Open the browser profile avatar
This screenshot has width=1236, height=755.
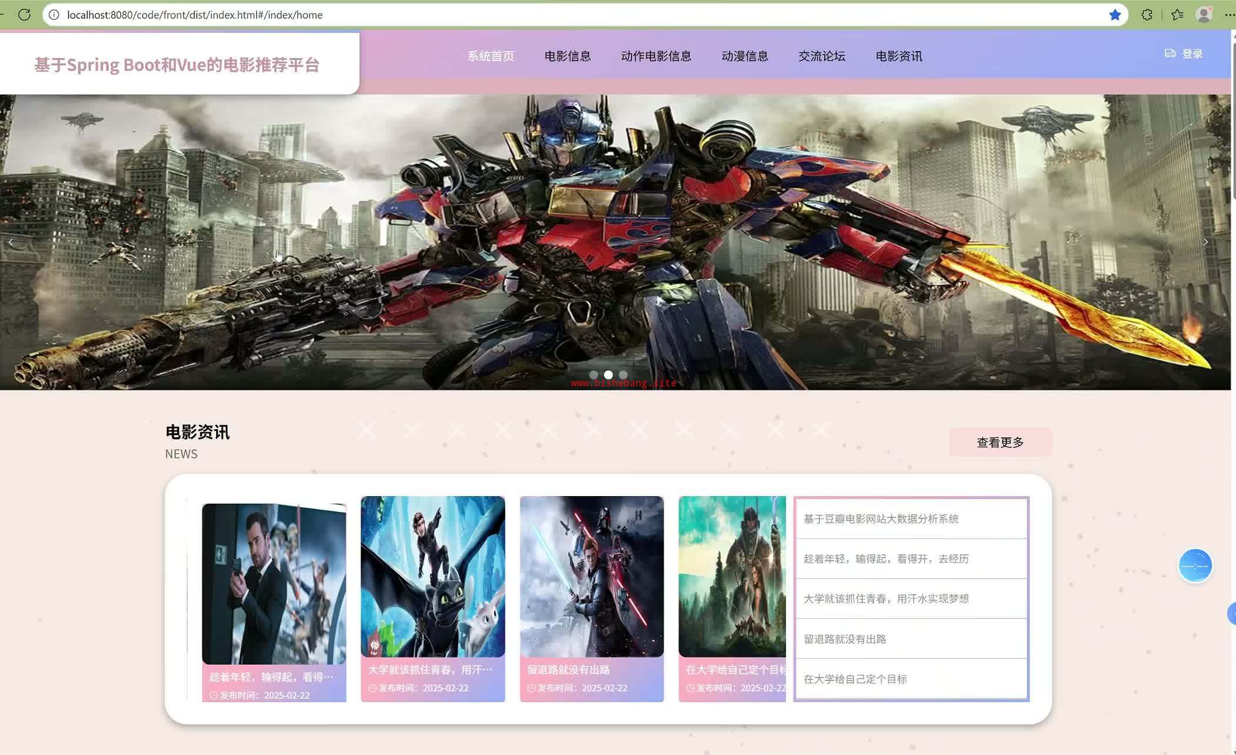tap(1204, 15)
